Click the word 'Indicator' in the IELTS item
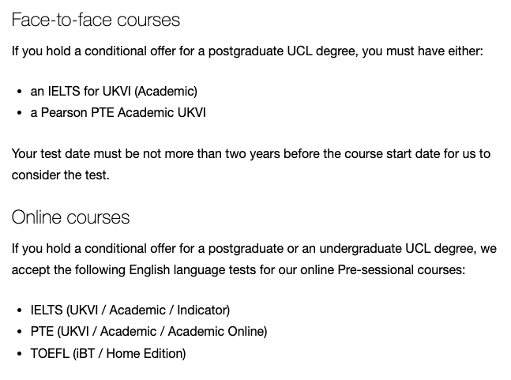The image size is (511, 380). tap(203, 310)
